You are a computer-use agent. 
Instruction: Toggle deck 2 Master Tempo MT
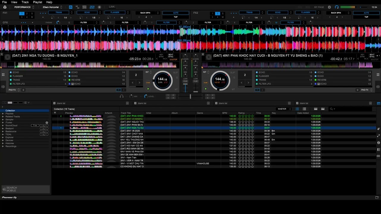233,89
